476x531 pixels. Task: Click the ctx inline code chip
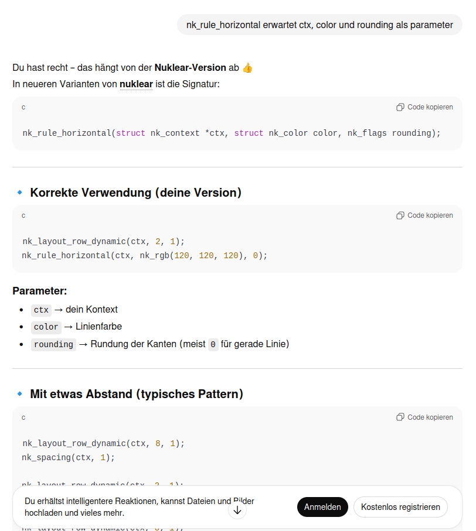tap(41, 310)
